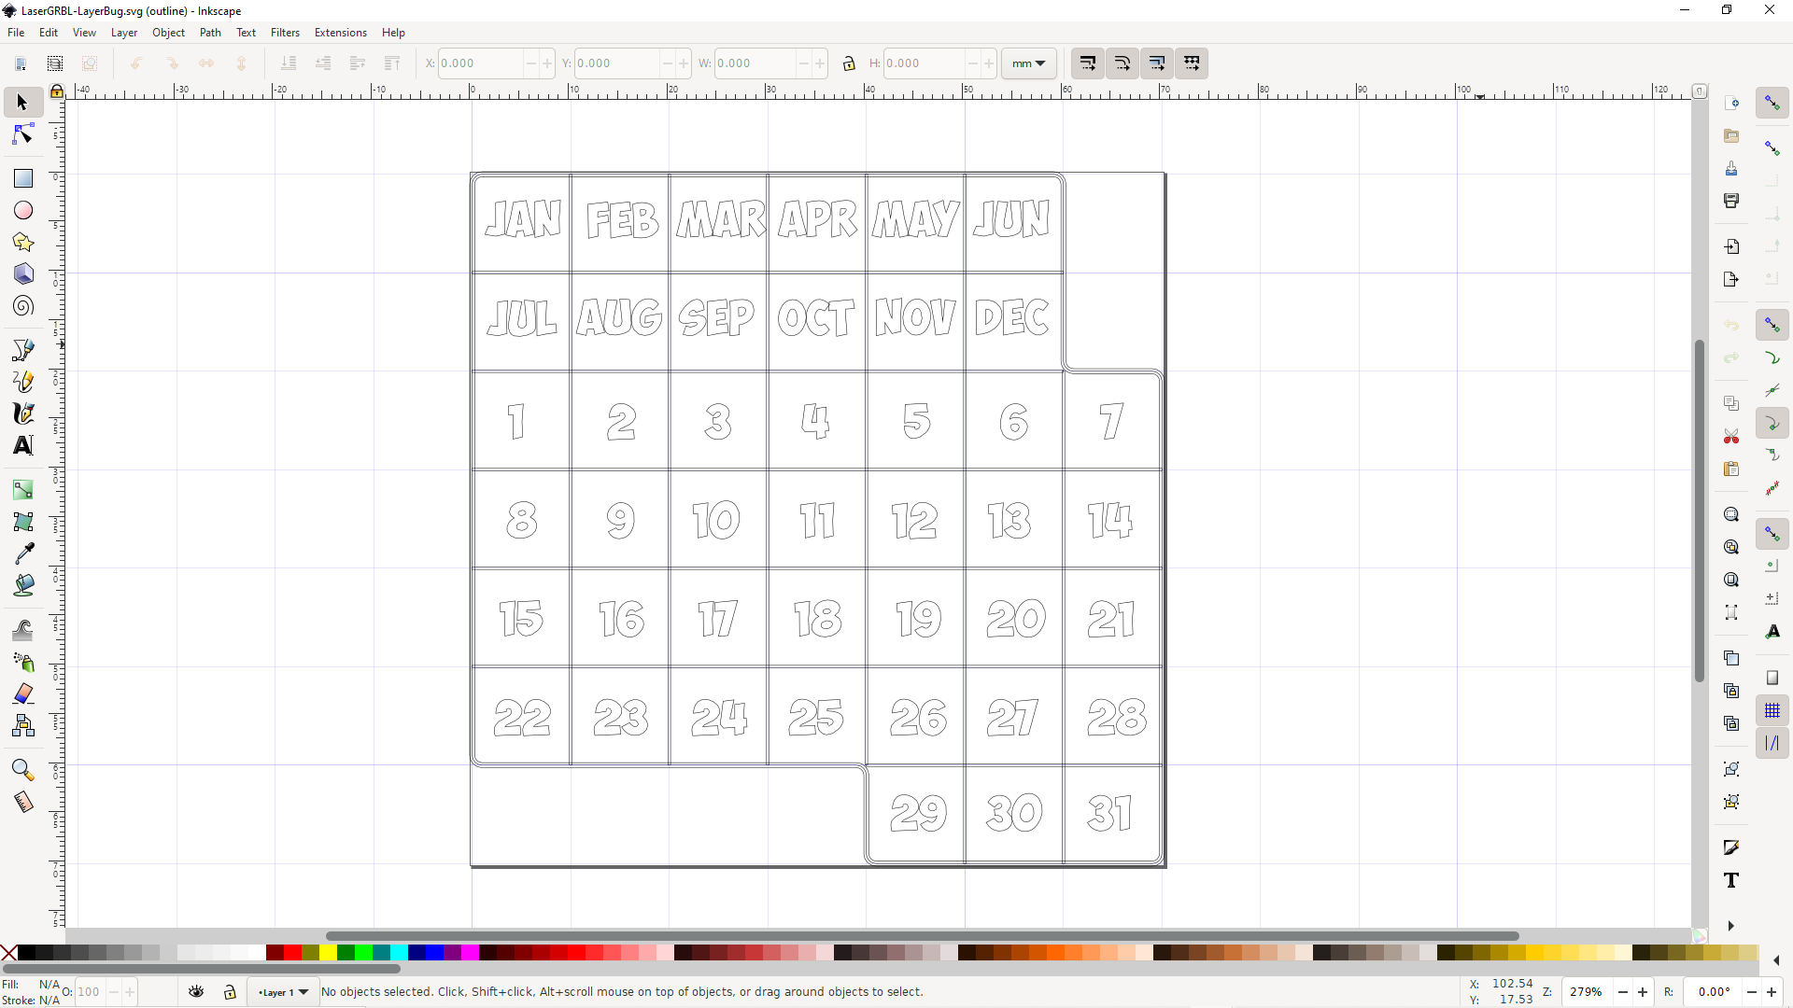Viewport: 1793px width, 1008px height.
Task: Pick the yellow swatch in palette
Action: [328, 953]
